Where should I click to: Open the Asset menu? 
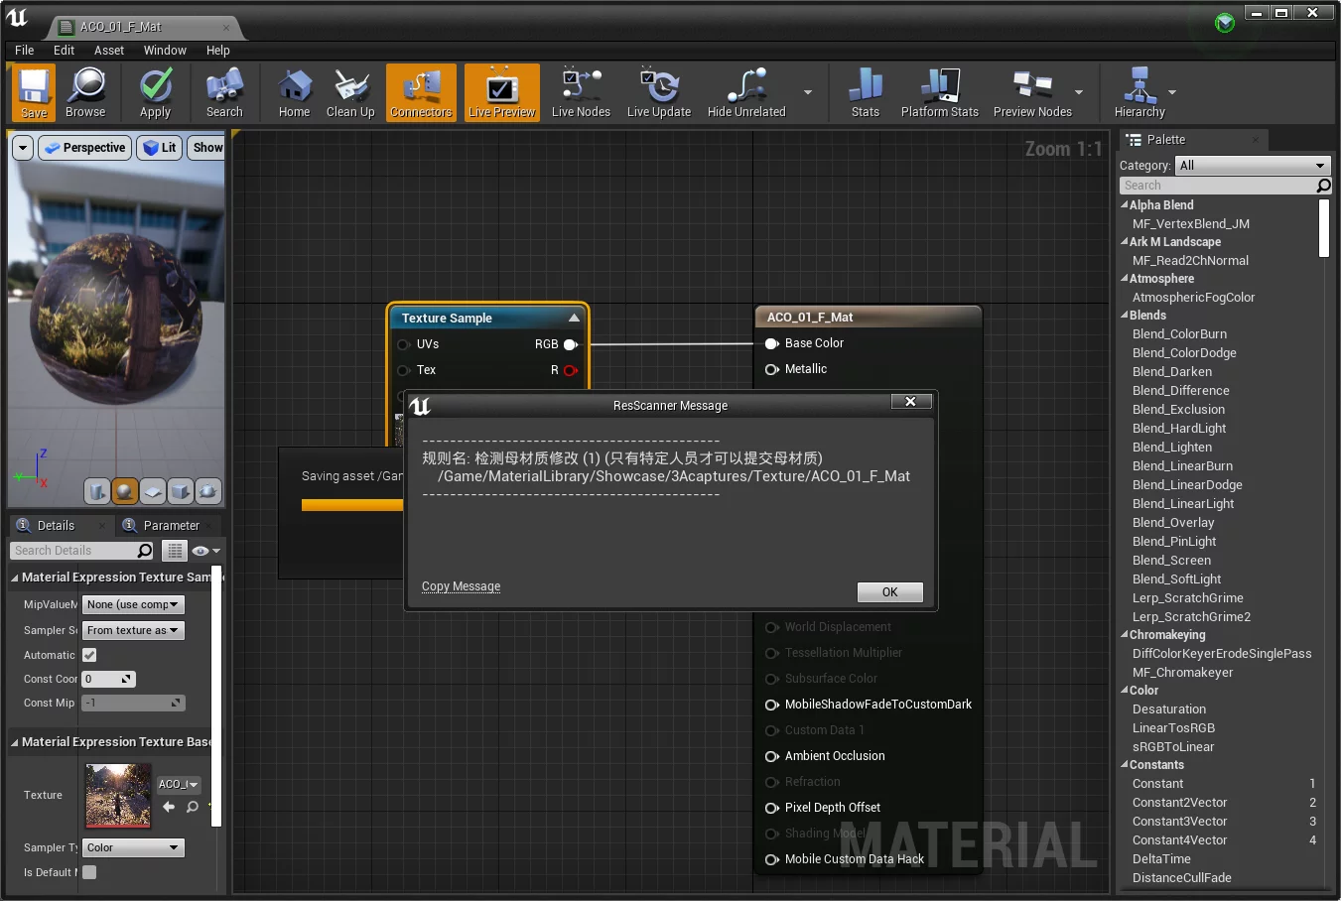tap(109, 51)
